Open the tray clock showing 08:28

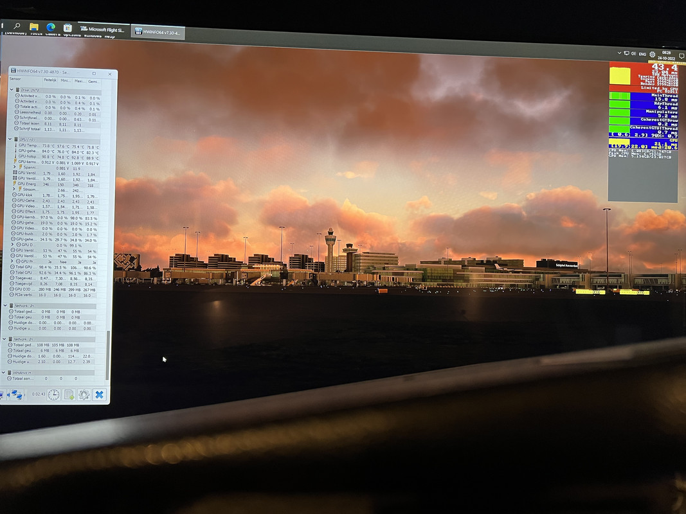point(666,55)
